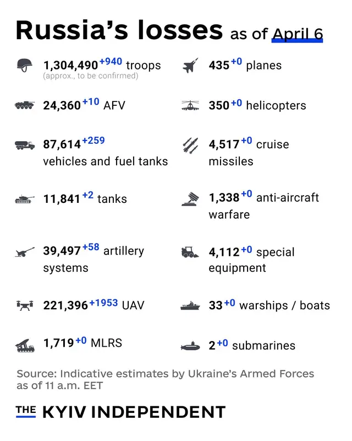Click the tank icon
Image resolution: width=352 pixels, height=441 pixels.
point(25,199)
